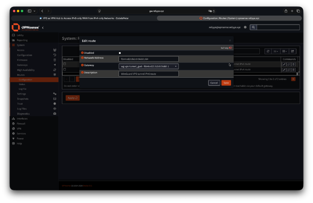This screenshot has height=203, width=313.
Task: Click the export table icon
Action: pyautogui.click(x=292, y=51)
